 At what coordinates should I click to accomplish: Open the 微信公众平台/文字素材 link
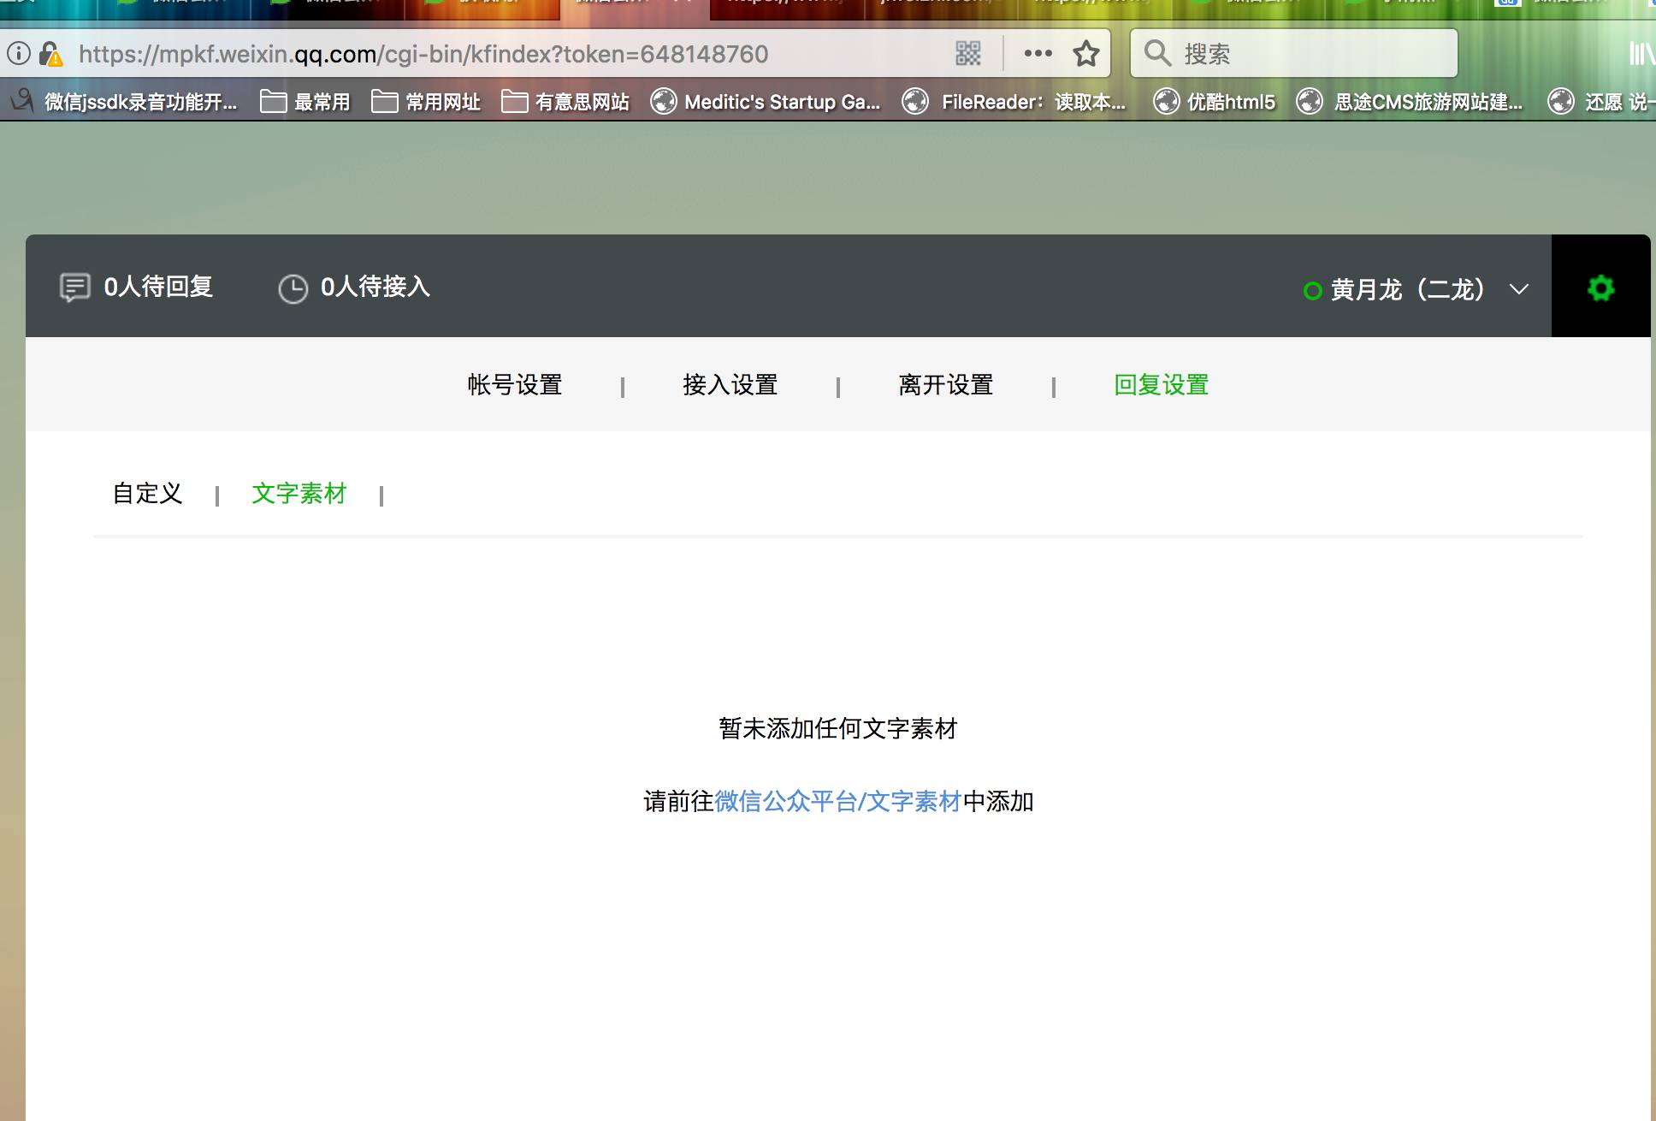click(x=837, y=802)
